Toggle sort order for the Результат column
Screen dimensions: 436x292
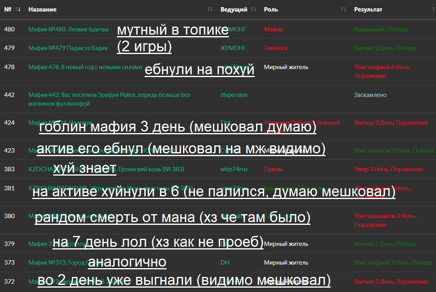click(434, 9)
